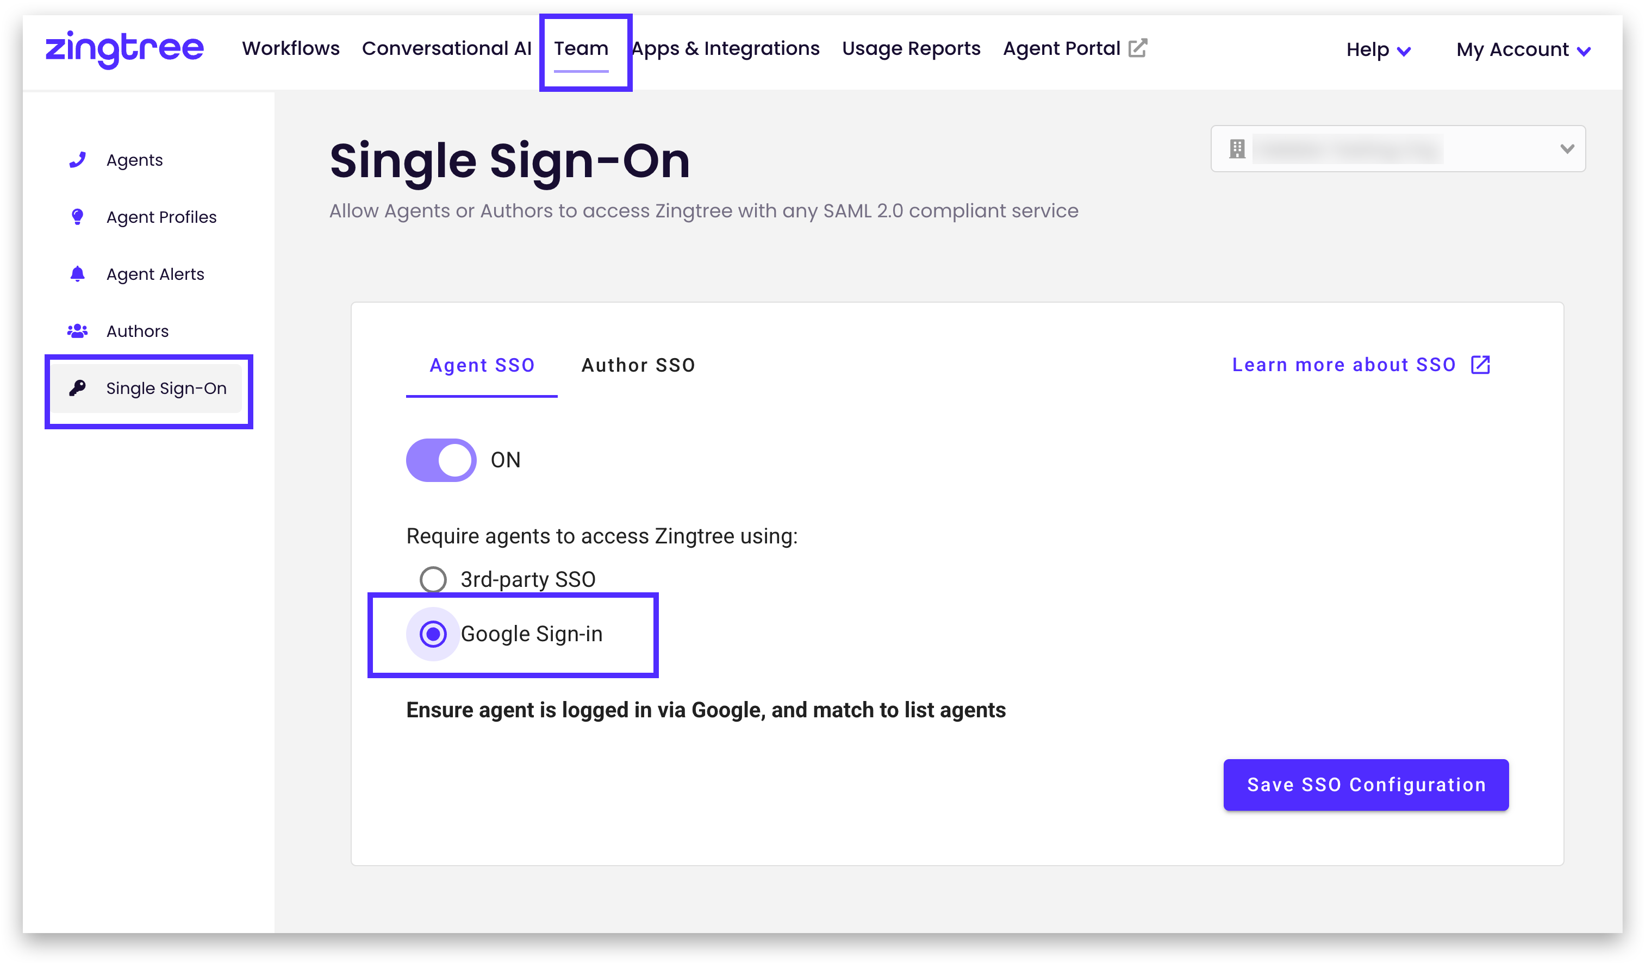
Task: Click Save SSO Configuration button
Action: (1366, 785)
